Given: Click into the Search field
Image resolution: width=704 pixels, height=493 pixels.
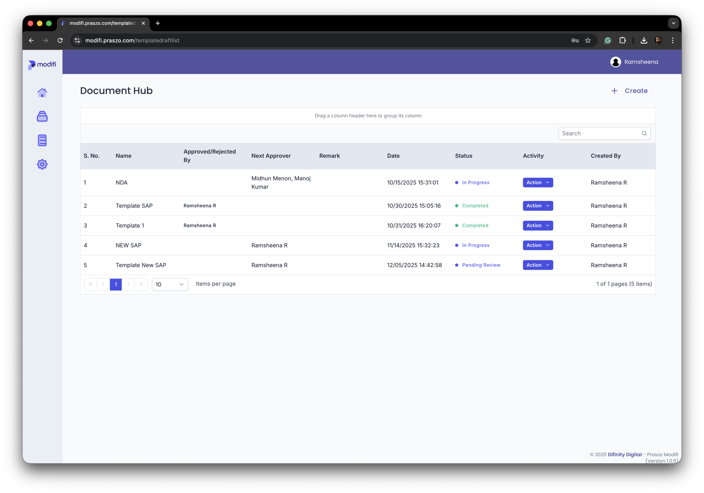Looking at the screenshot, I should [604, 133].
